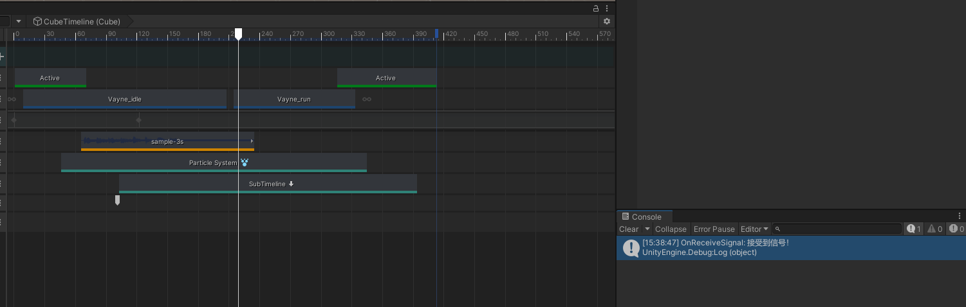Open Timeline settings gear options

[x=606, y=21]
